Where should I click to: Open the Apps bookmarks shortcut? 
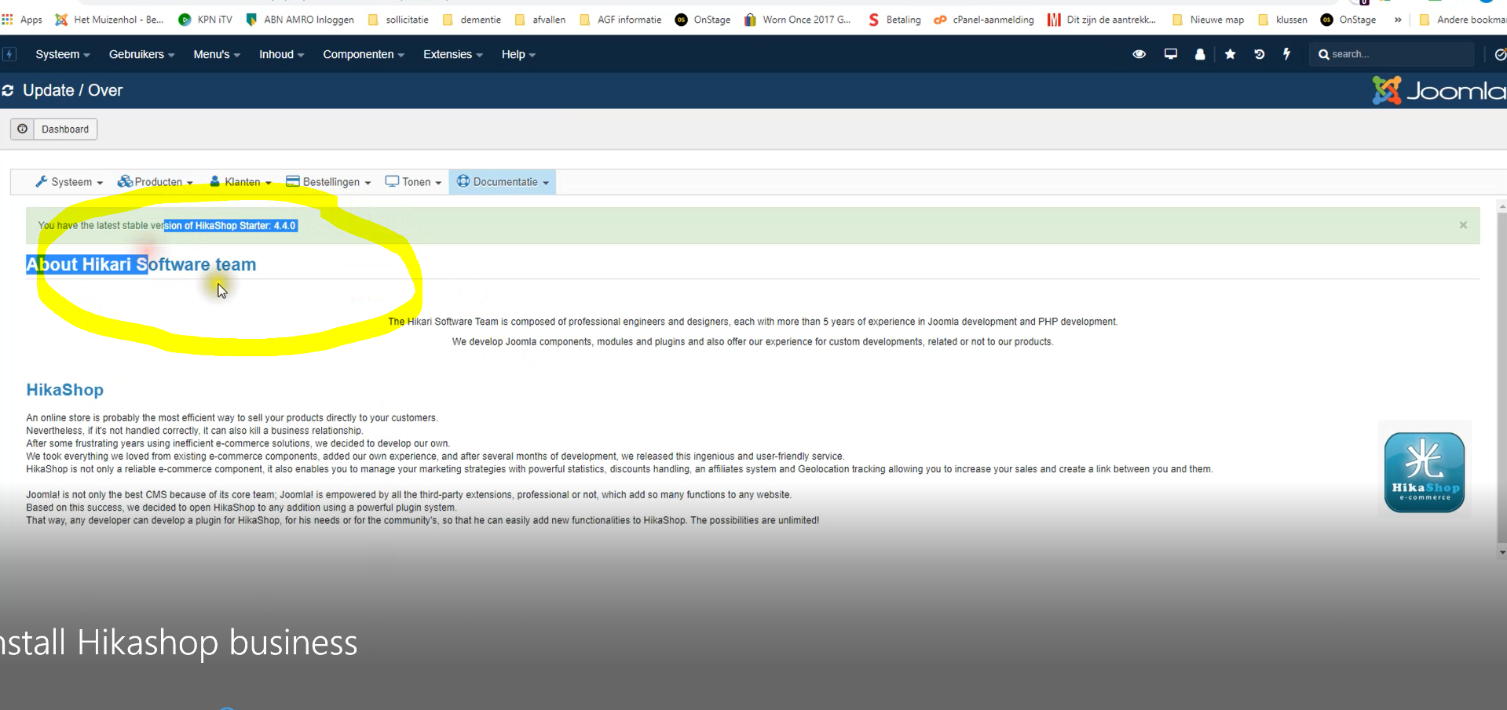tap(22, 20)
